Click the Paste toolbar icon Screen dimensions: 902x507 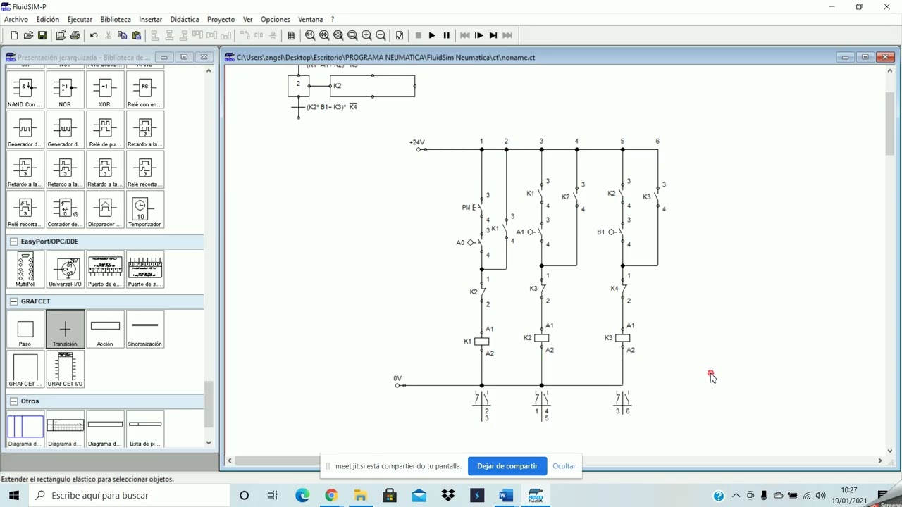[137, 35]
